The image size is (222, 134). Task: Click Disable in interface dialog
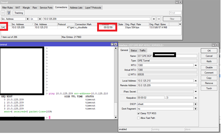(x=209, y=67)
